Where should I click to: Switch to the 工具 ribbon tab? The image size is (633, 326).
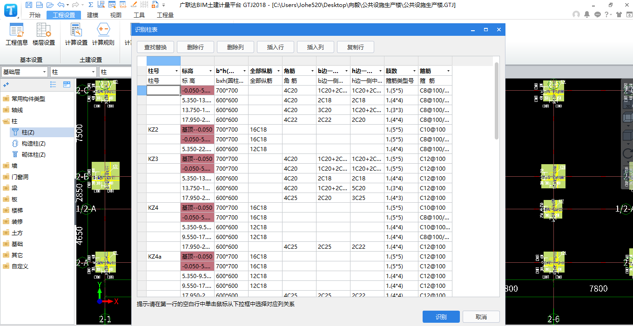coord(139,15)
